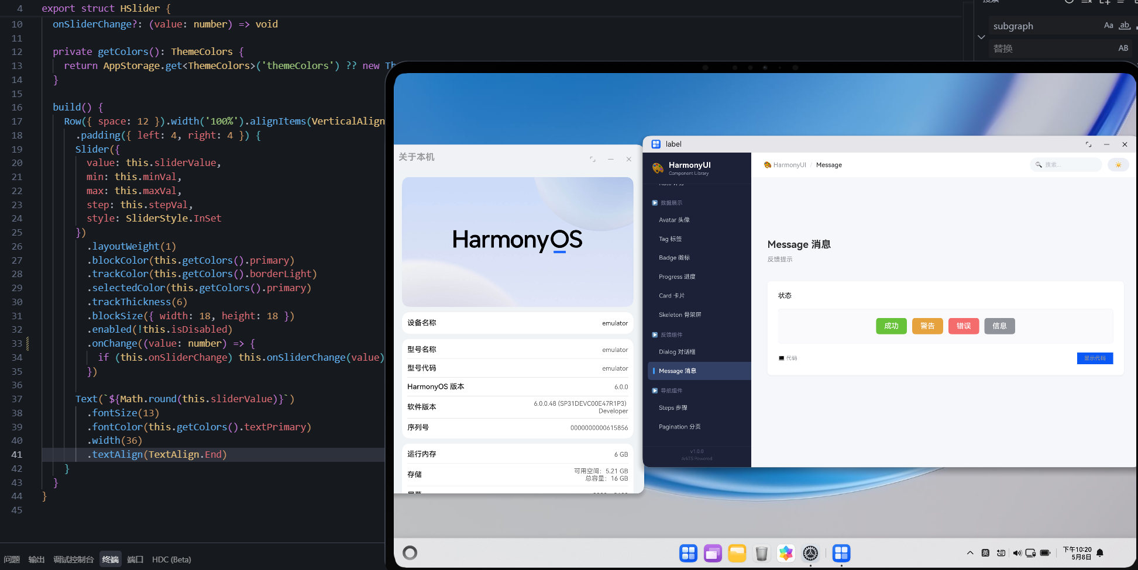Click the 软件版本 row in 关于本机
Image resolution: width=1138 pixels, height=570 pixels.
click(x=518, y=407)
